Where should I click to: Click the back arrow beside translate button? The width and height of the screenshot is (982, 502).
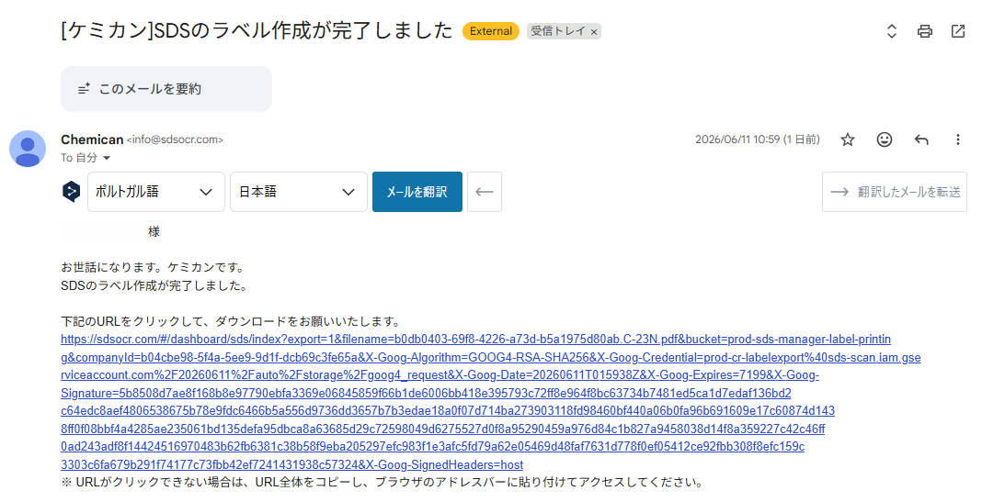tap(485, 192)
